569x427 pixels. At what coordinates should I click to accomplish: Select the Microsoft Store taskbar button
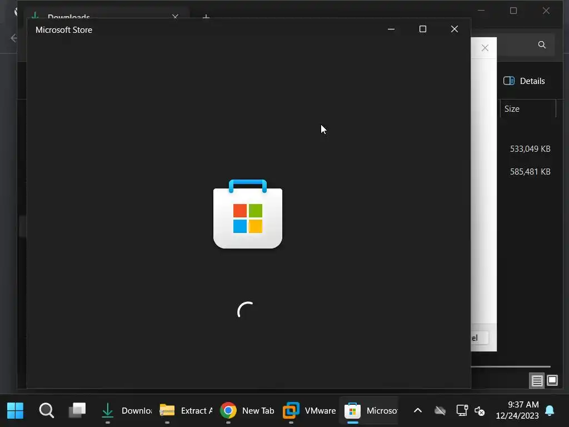tap(370, 411)
